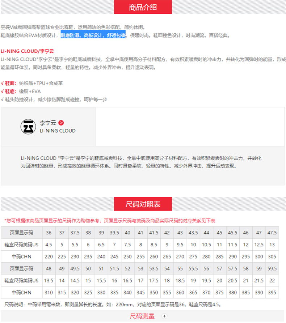Expand the 尺码测量 section label

(142, 316)
